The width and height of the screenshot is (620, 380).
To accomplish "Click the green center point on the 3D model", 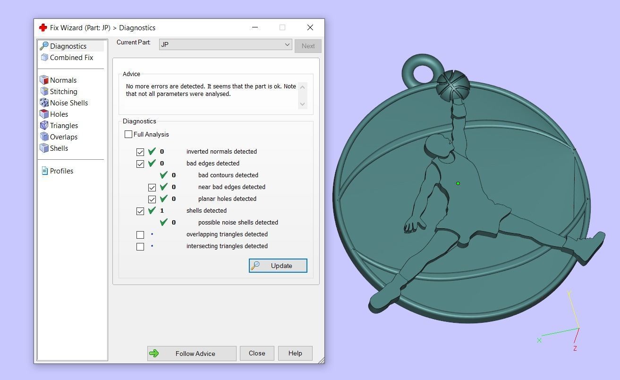I will [x=458, y=183].
